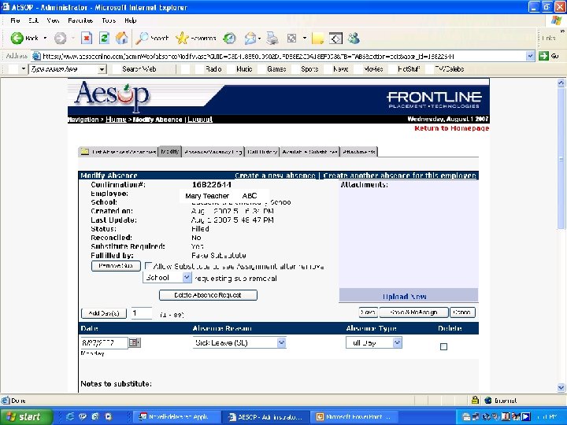
Task: Check the Delete box for the absence row
Action: point(443,346)
